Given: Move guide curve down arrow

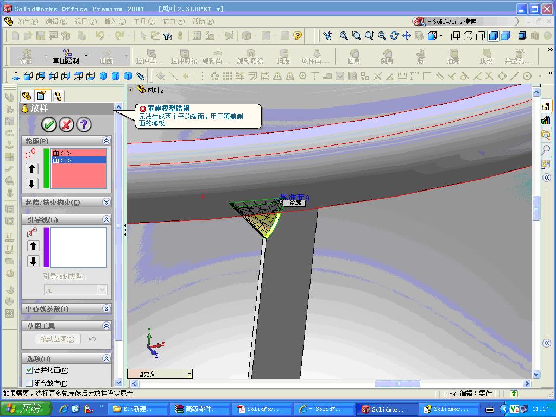Looking at the screenshot, I should pyautogui.click(x=33, y=261).
